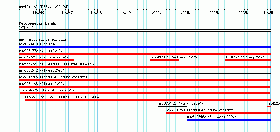Click the truncated nsv4225 label

273,103
